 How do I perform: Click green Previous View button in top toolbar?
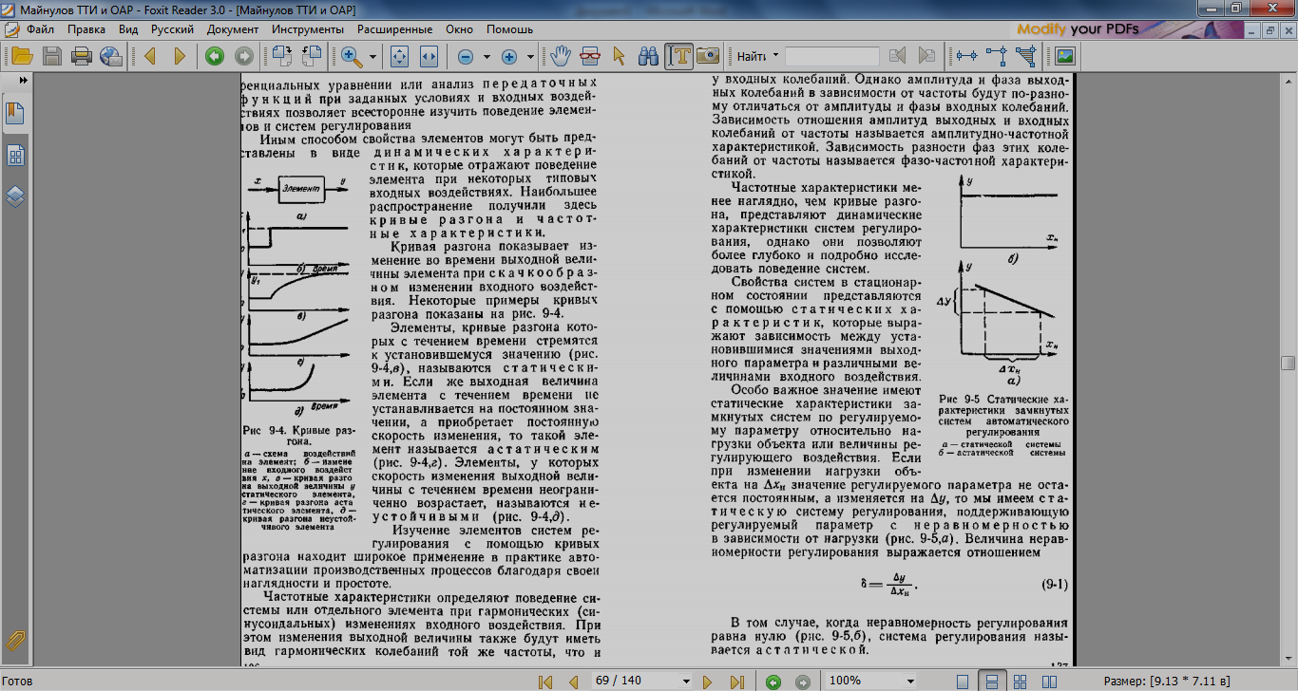pos(215,56)
